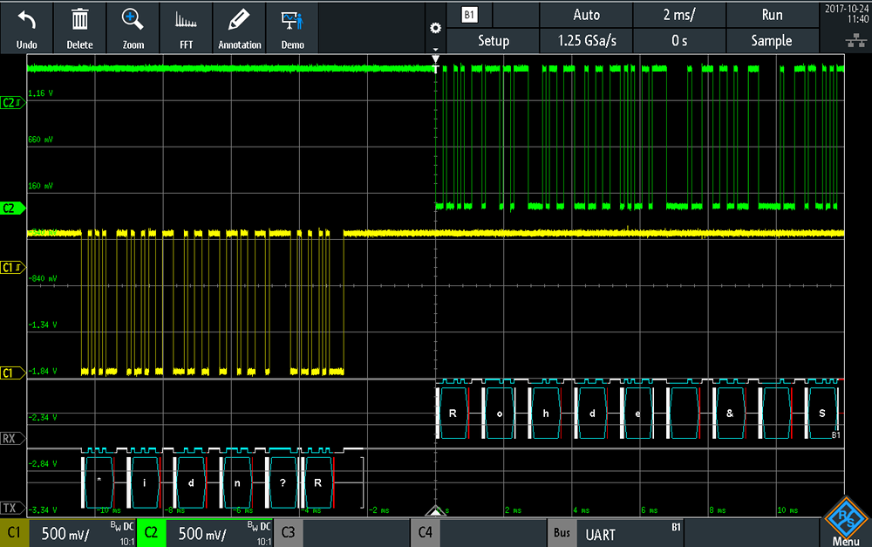872x547 pixels.
Task: Click the network connection status icon
Action: 856,40
